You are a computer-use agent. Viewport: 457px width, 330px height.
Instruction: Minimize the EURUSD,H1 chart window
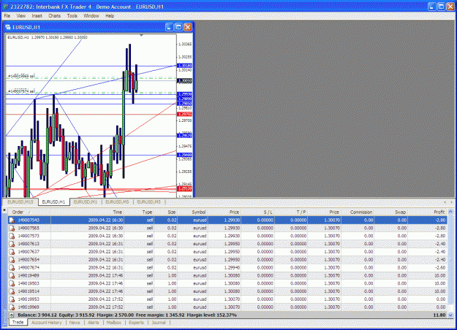pos(169,27)
